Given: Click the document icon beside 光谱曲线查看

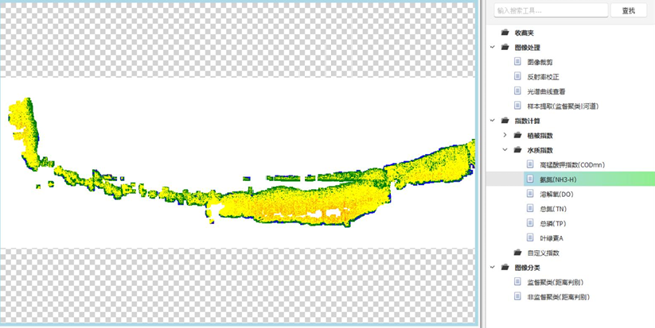Looking at the screenshot, I should click(x=517, y=91).
